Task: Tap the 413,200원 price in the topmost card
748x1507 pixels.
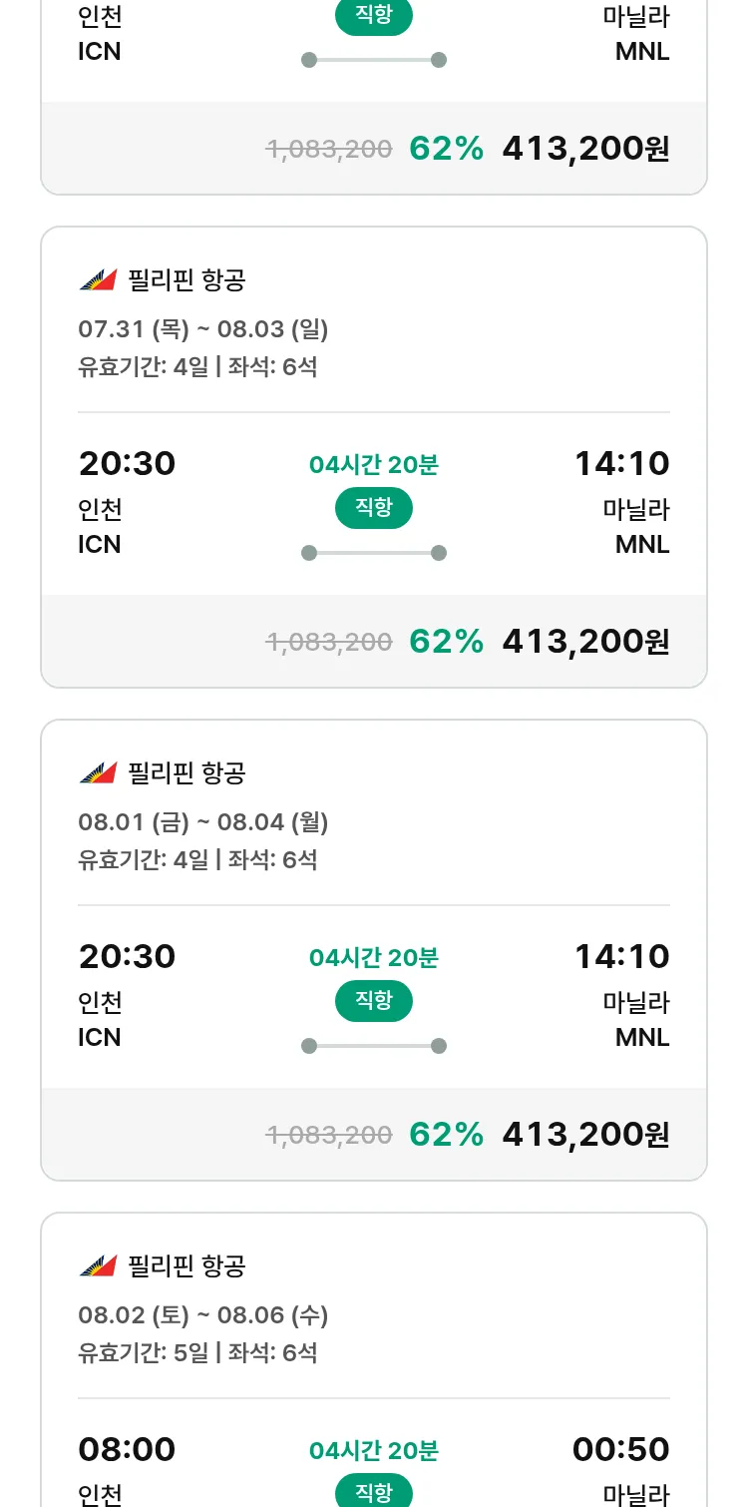Action: click(x=585, y=148)
